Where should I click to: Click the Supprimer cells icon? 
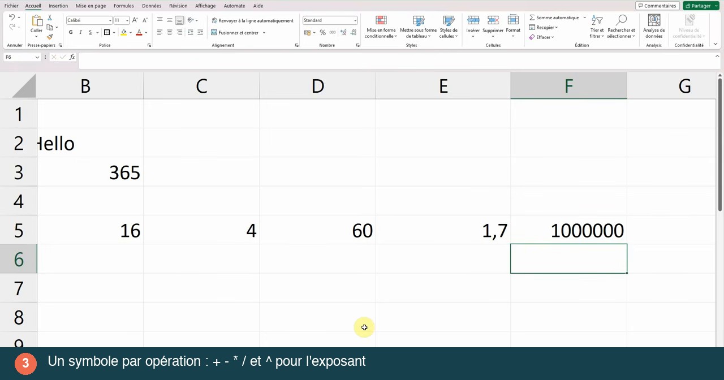(493, 21)
